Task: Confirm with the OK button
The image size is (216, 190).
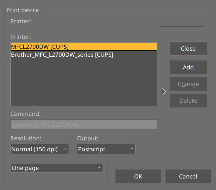Action: pyautogui.click(x=138, y=176)
